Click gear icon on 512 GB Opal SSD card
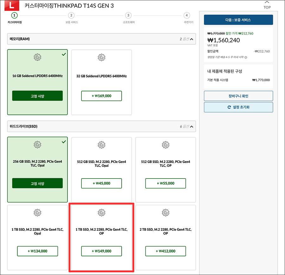The height and width of the screenshot is (275, 285). (101, 145)
